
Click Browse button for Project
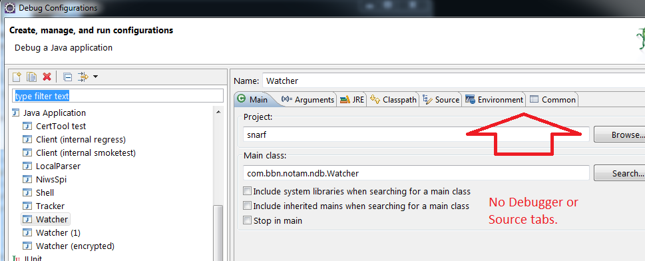click(620, 135)
